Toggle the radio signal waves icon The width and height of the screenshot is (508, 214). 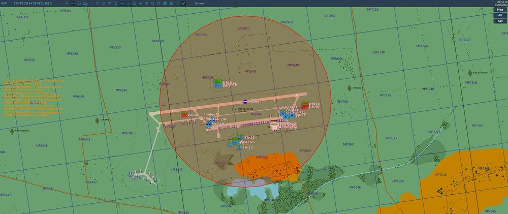click(110, 3)
